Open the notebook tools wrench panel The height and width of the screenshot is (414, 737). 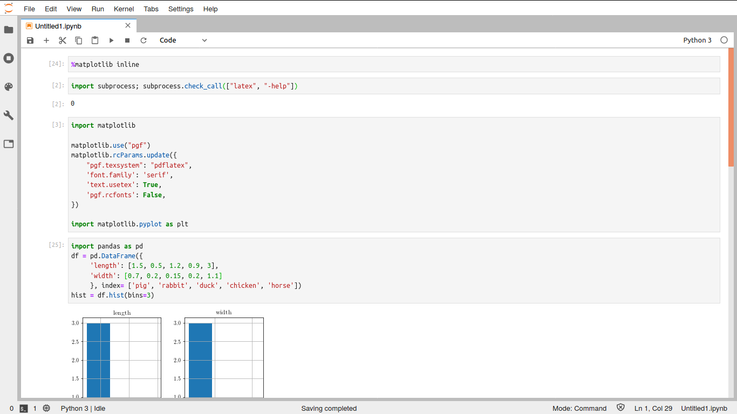point(9,115)
